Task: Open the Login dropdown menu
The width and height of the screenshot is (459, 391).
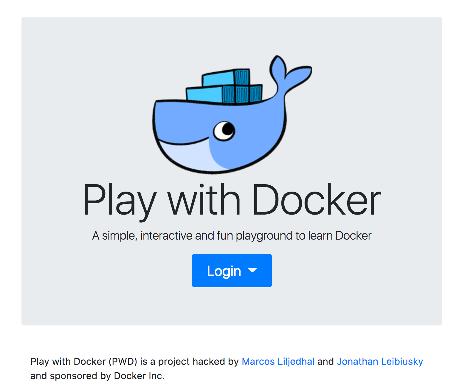Action: [x=232, y=270]
